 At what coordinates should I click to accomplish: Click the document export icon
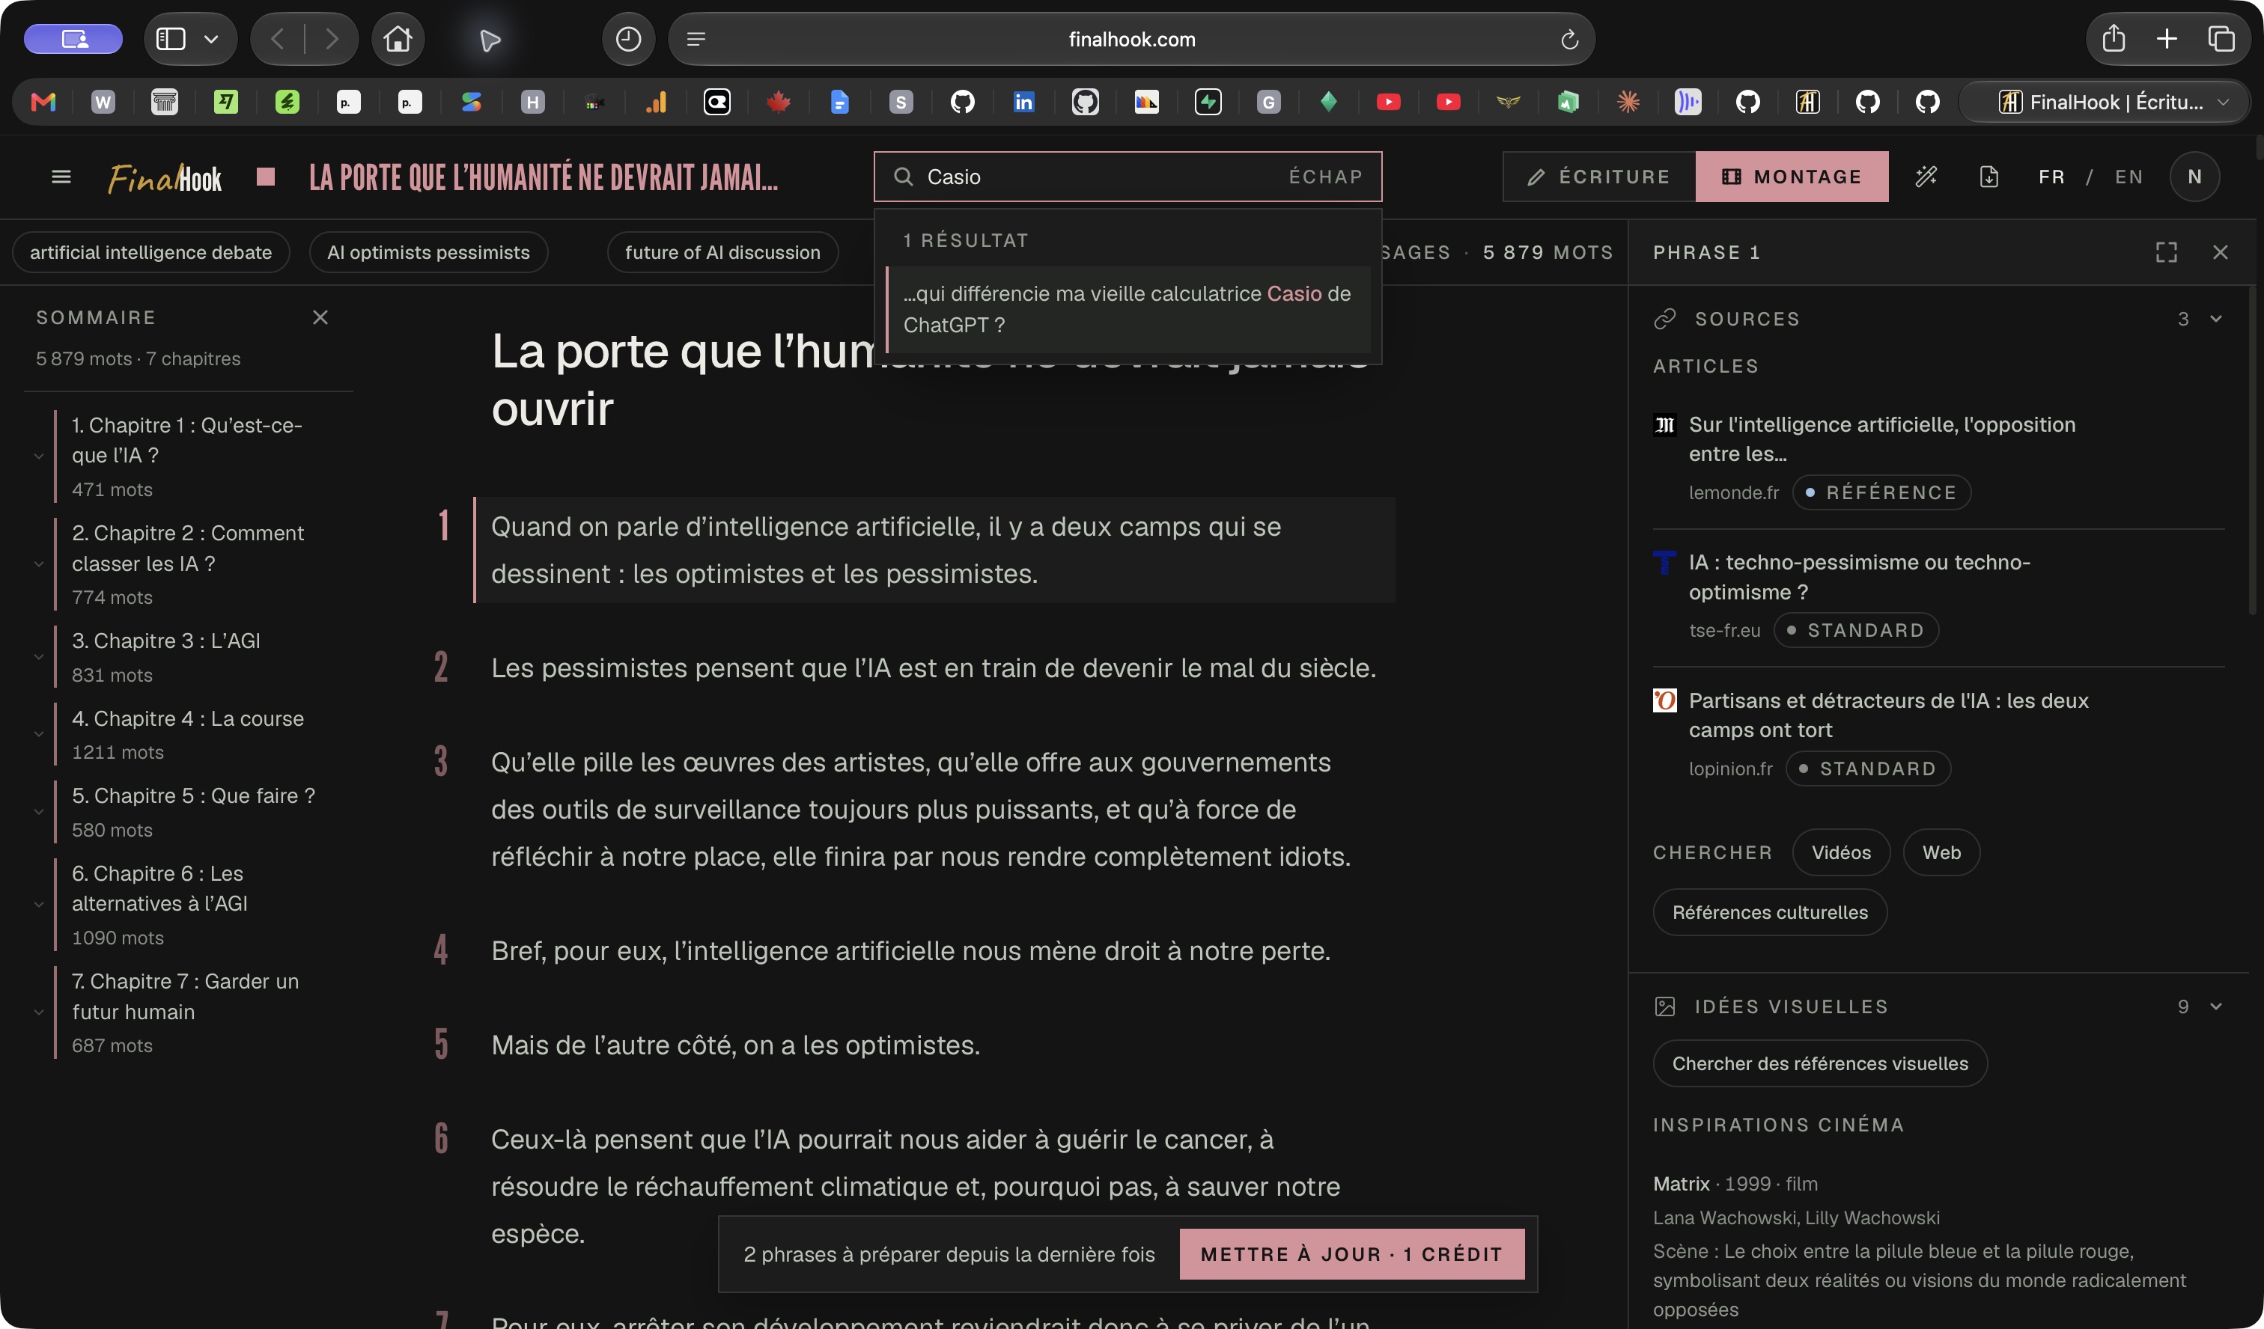pos(1989,177)
